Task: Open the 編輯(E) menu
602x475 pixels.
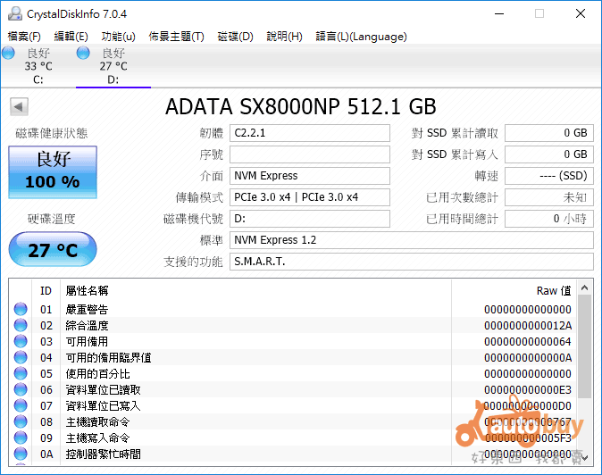Action: 71,37
